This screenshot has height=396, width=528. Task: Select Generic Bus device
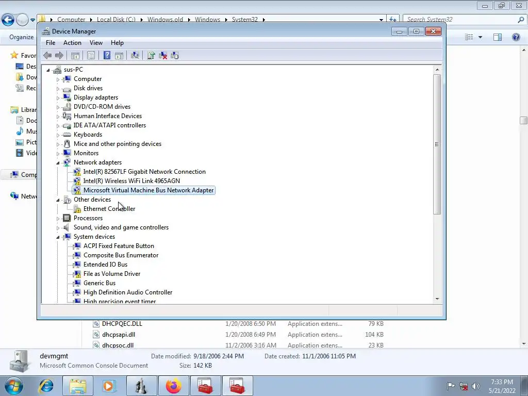coord(100,283)
